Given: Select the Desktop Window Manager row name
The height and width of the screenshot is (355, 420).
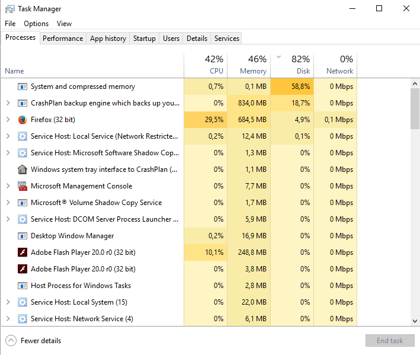Looking at the screenshot, I should [72, 236].
